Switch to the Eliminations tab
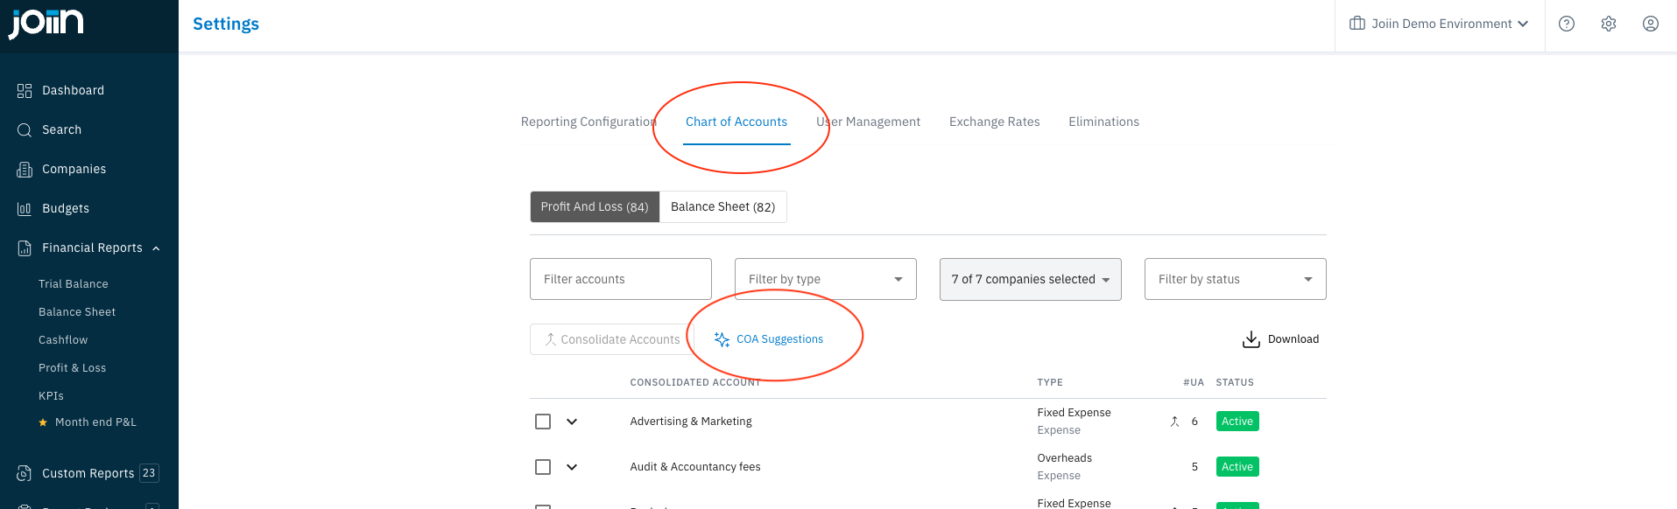The height and width of the screenshot is (509, 1677). [x=1103, y=122]
